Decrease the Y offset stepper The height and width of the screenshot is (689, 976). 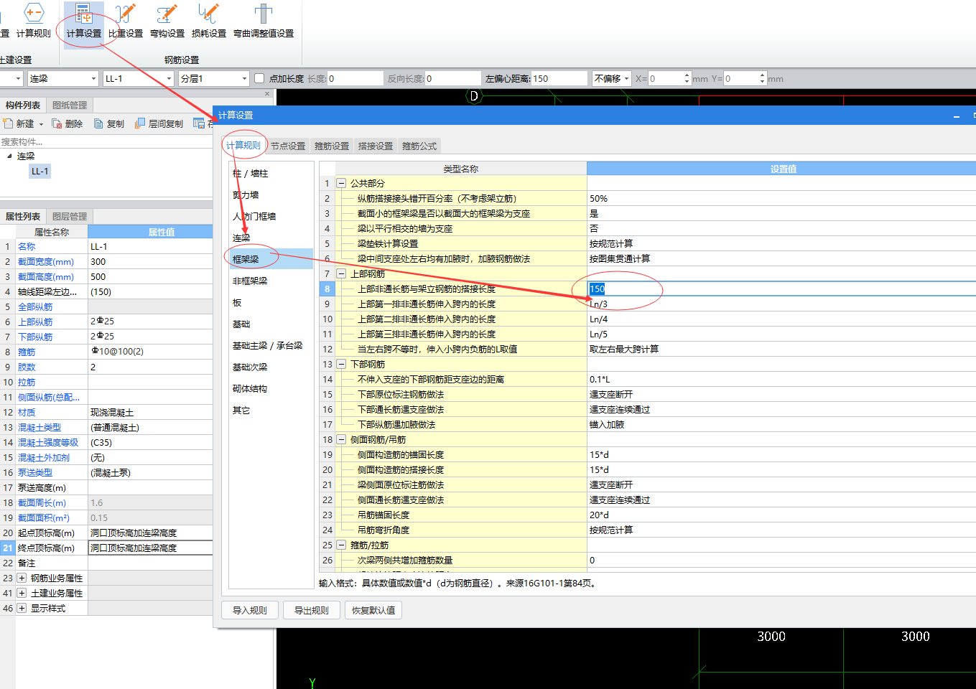[763, 82]
